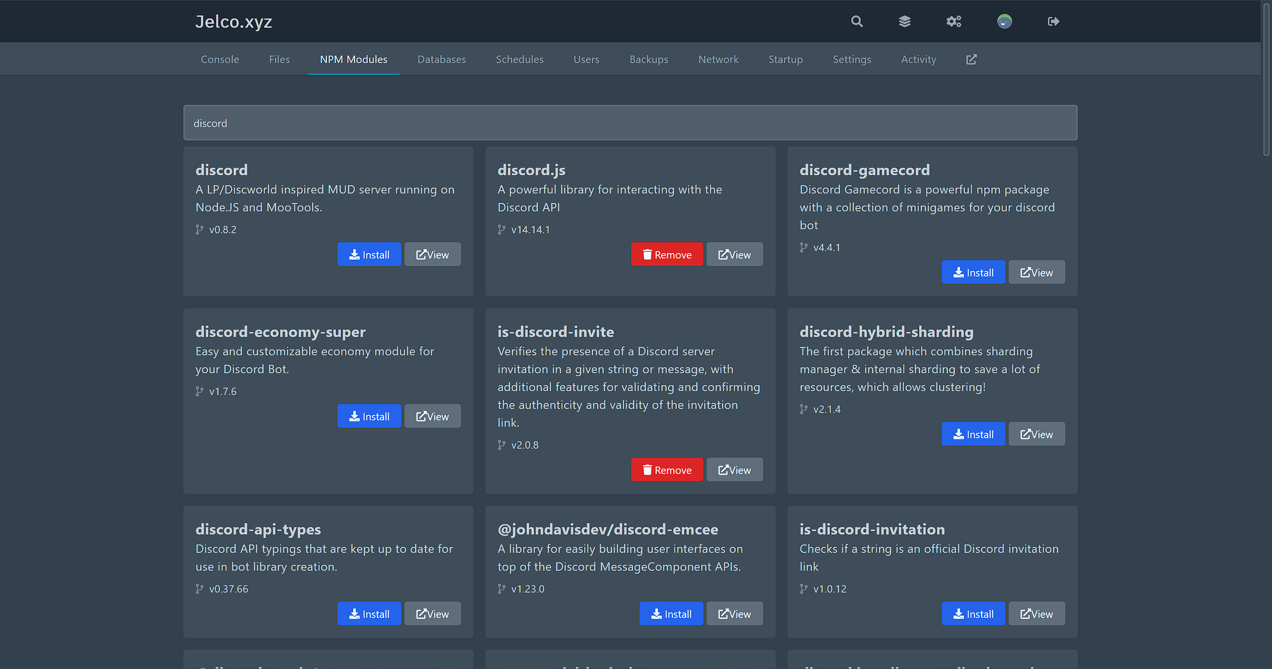View the discord-gamecord package
The width and height of the screenshot is (1272, 669).
point(1036,272)
